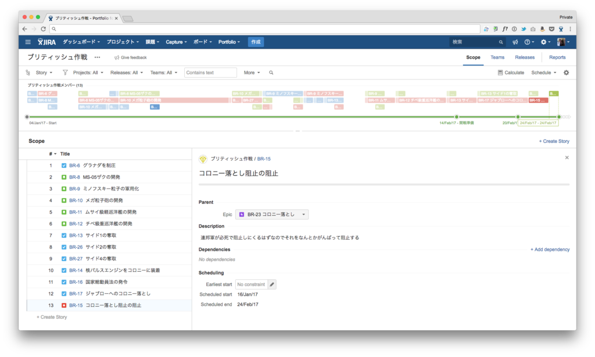Close the BR-15 detail panel
595x357 pixels.
tap(567, 158)
